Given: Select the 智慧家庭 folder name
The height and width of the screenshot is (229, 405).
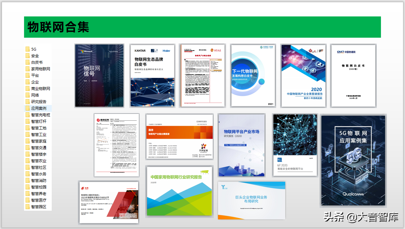Looking at the screenshot, I should (x=39, y=141).
